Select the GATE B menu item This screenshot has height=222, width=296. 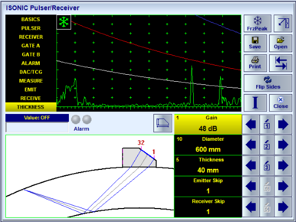[x=31, y=54]
